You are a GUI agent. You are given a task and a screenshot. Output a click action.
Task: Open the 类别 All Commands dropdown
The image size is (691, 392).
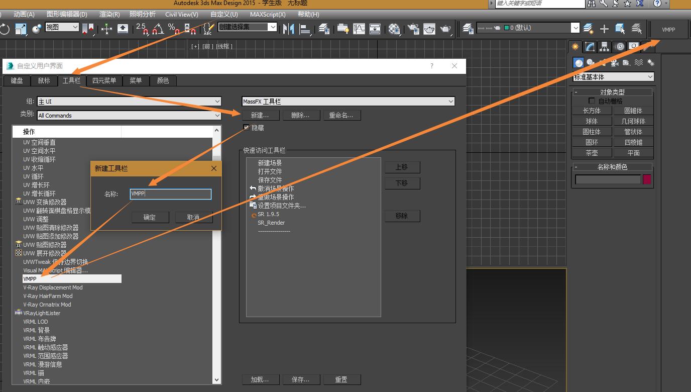pyautogui.click(x=129, y=116)
